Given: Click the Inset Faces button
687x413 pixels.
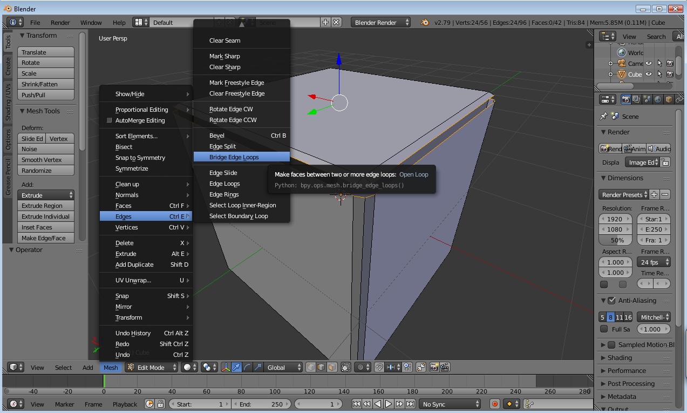Looking at the screenshot, I should click(46, 227).
